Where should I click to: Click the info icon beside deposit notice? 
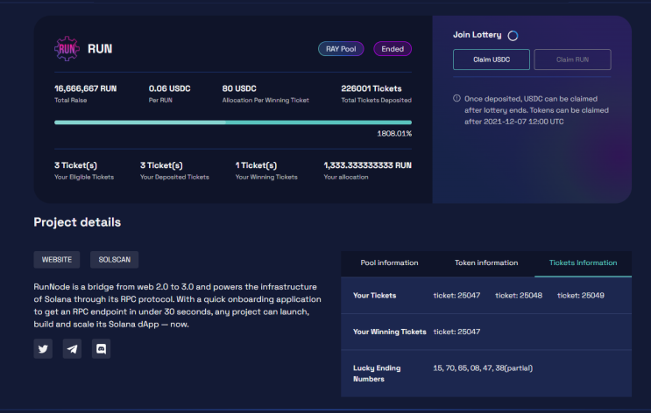coord(456,98)
